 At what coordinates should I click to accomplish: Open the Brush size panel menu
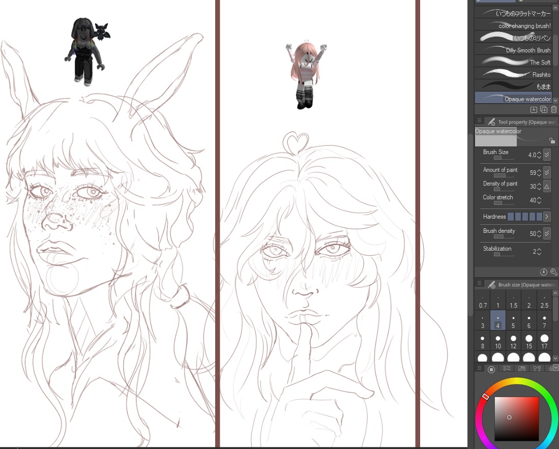click(480, 284)
